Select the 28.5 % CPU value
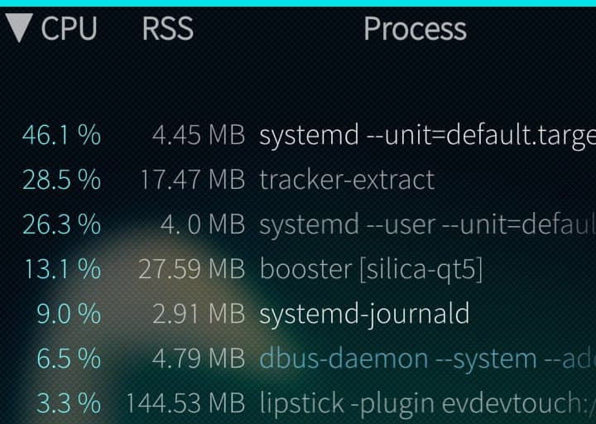The height and width of the screenshot is (424, 596). (x=61, y=180)
